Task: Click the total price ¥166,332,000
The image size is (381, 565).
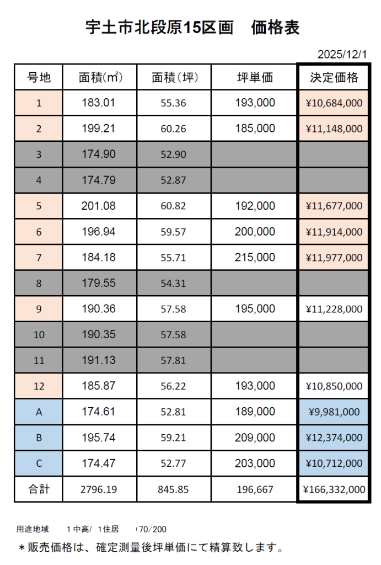Action: coord(334,489)
